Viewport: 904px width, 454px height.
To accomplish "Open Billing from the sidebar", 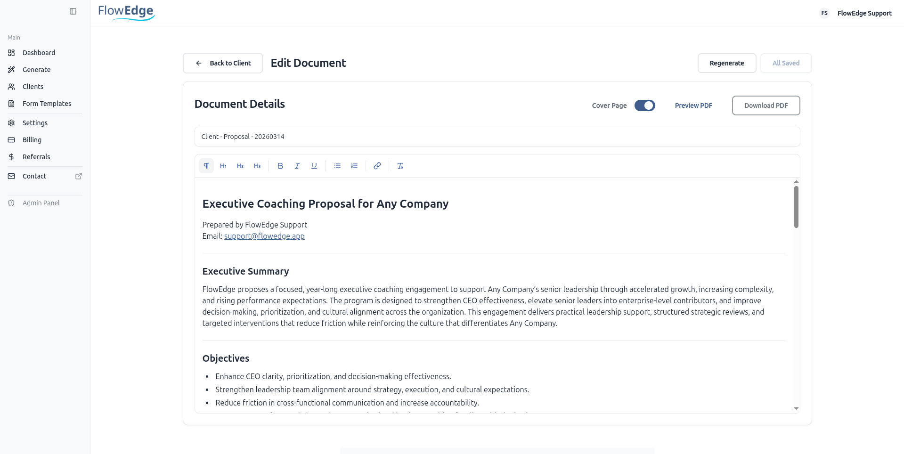I will 32,140.
